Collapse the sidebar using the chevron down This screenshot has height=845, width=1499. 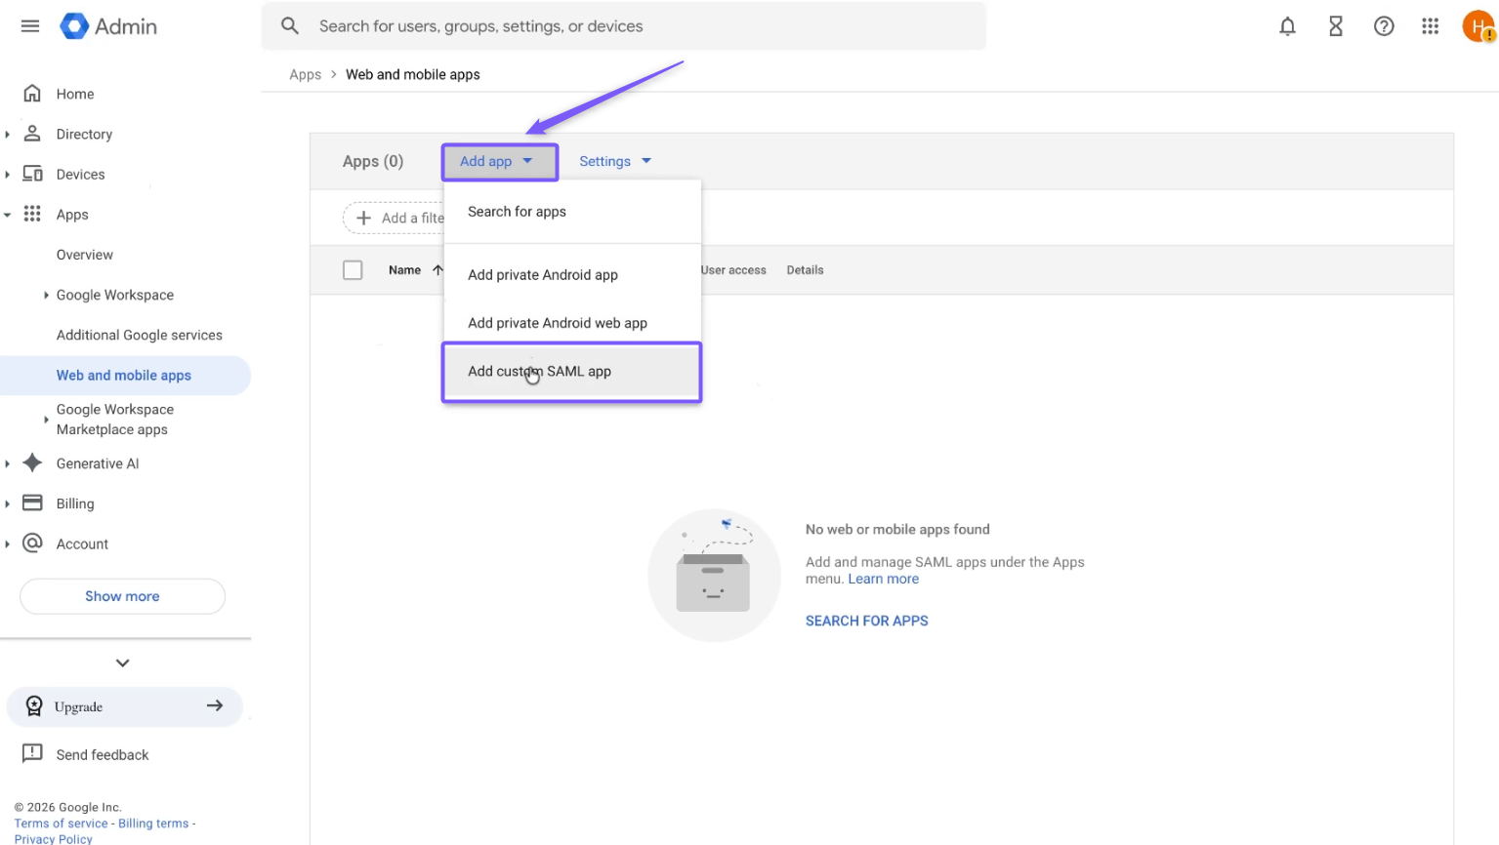(122, 663)
